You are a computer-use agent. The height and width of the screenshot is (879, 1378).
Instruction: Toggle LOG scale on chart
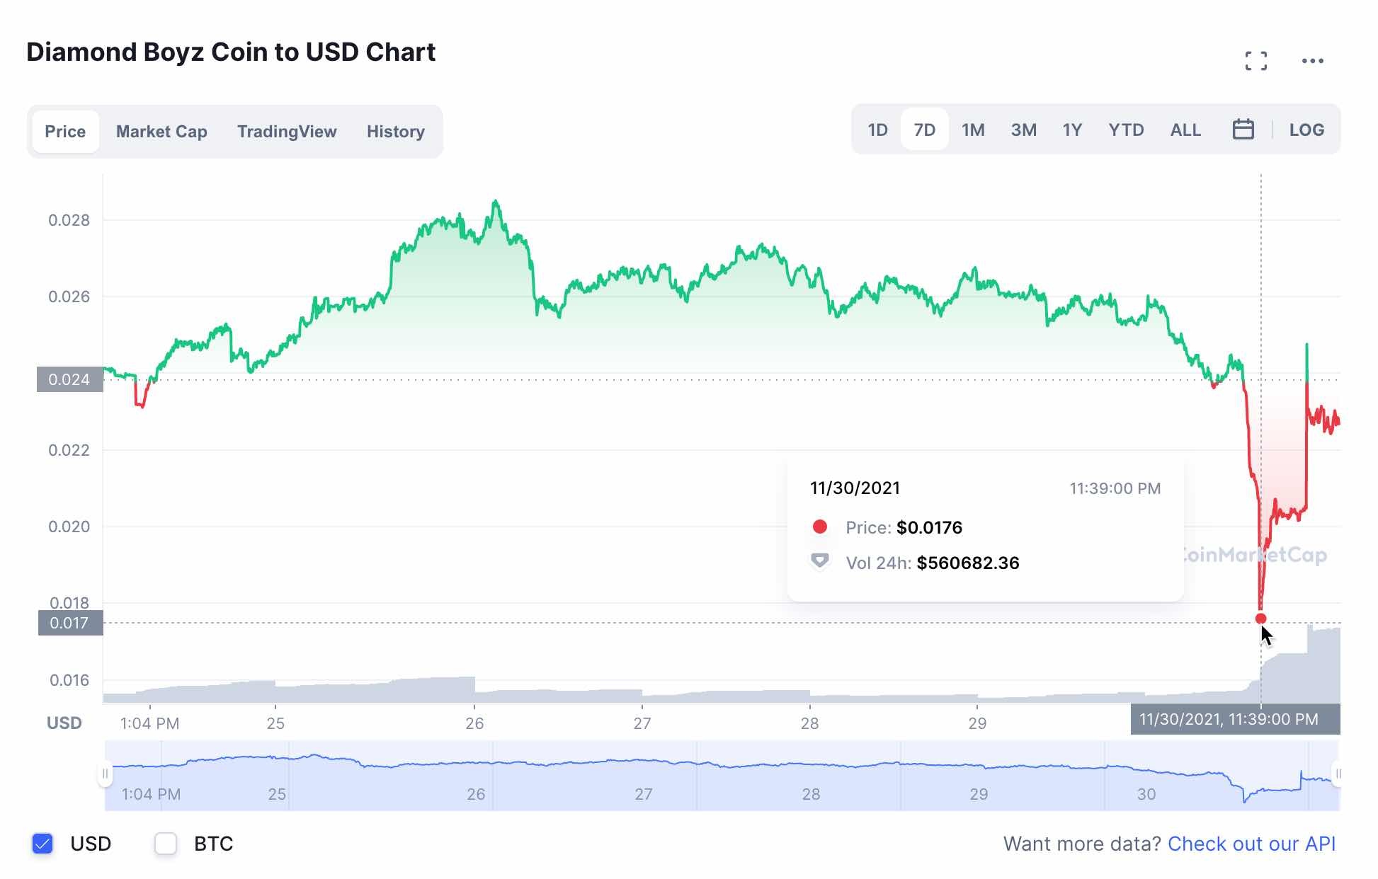pos(1306,130)
